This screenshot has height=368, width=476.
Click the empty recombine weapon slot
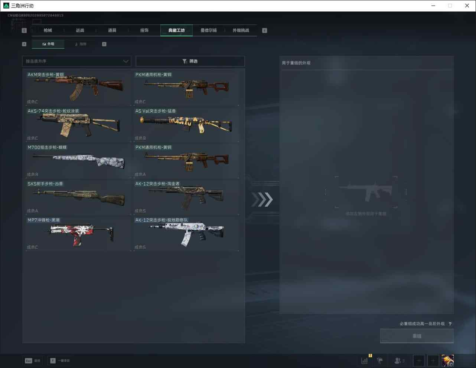(366, 192)
